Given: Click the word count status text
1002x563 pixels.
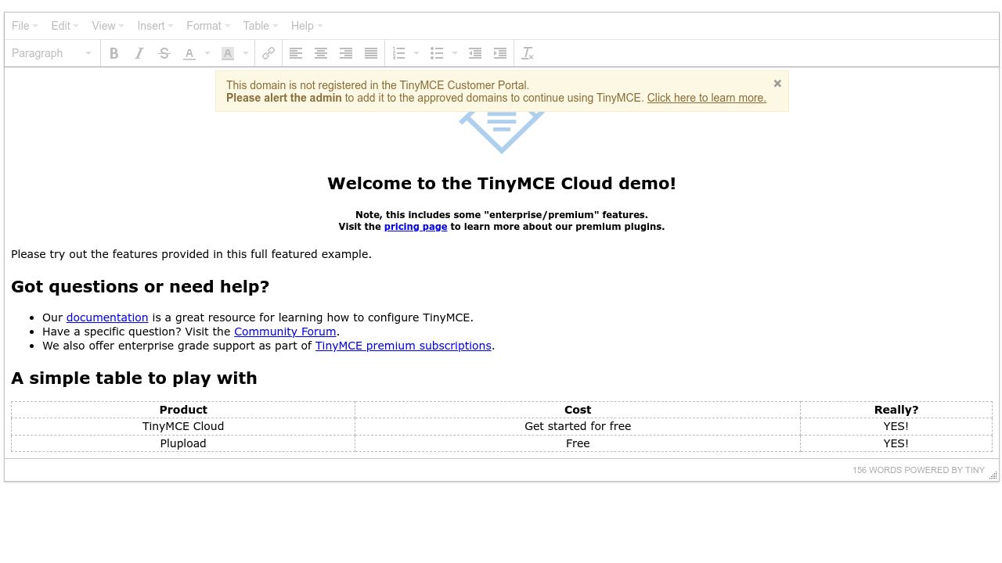Looking at the screenshot, I should click(878, 470).
